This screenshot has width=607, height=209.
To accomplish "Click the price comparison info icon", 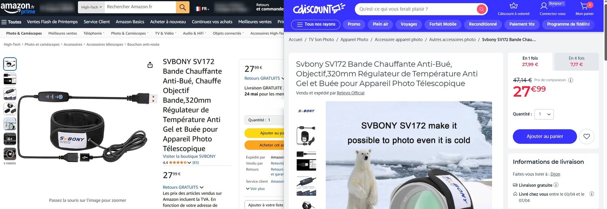I will [x=571, y=80].
